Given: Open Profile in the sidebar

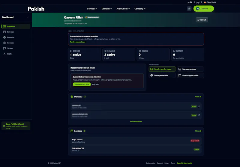Looking at the screenshot, I should coord(16,54).
